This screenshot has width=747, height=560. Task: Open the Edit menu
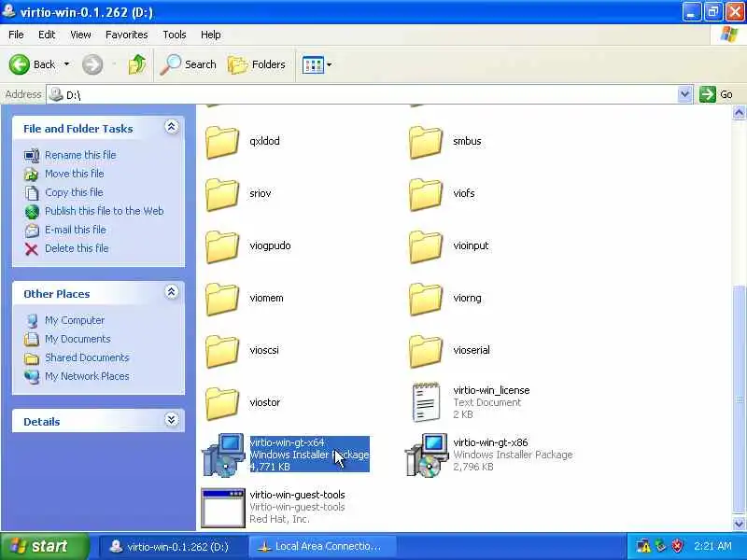[47, 35]
